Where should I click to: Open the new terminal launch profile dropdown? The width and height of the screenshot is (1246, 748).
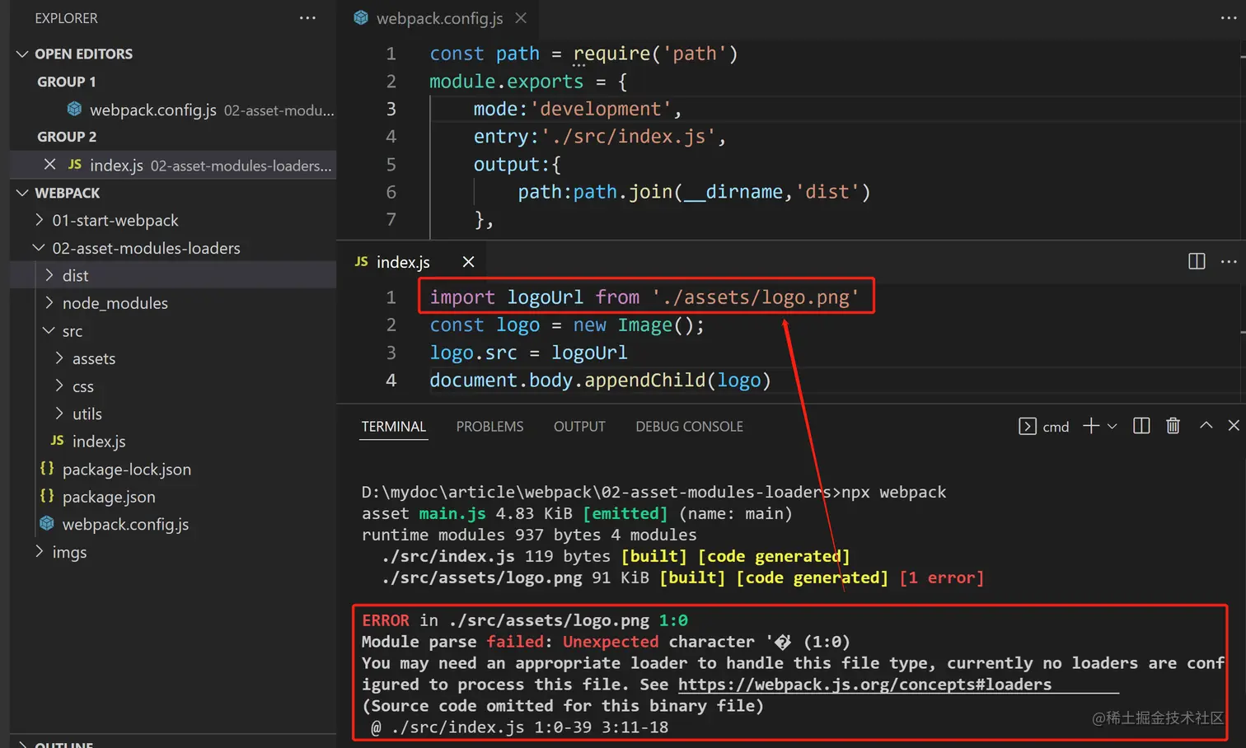[x=1112, y=426]
